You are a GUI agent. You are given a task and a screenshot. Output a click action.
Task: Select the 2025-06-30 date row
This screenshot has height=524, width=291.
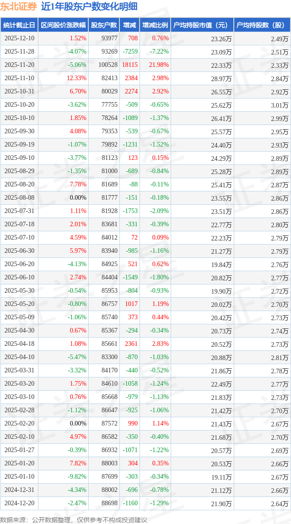tap(19, 251)
